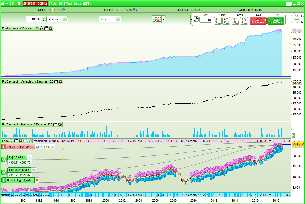Expand the DJI instrument dropdown arrow
The width and height of the screenshot is (305, 204).
[7, 4]
